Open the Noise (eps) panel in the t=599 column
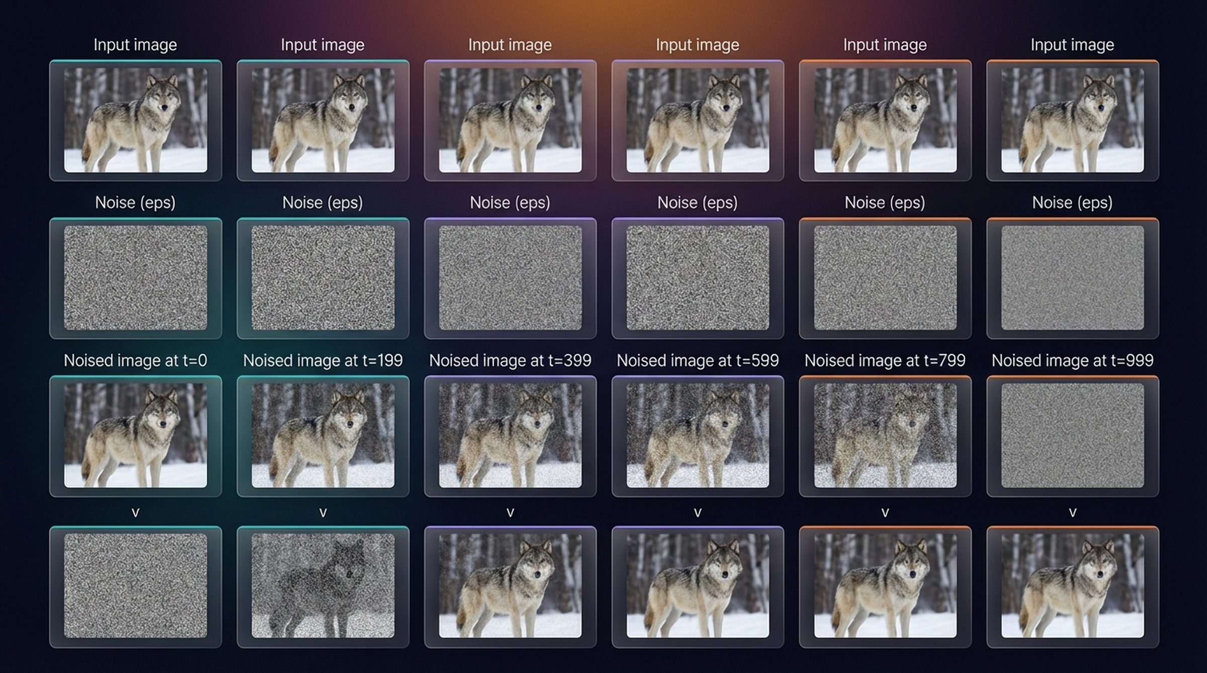 [698, 278]
